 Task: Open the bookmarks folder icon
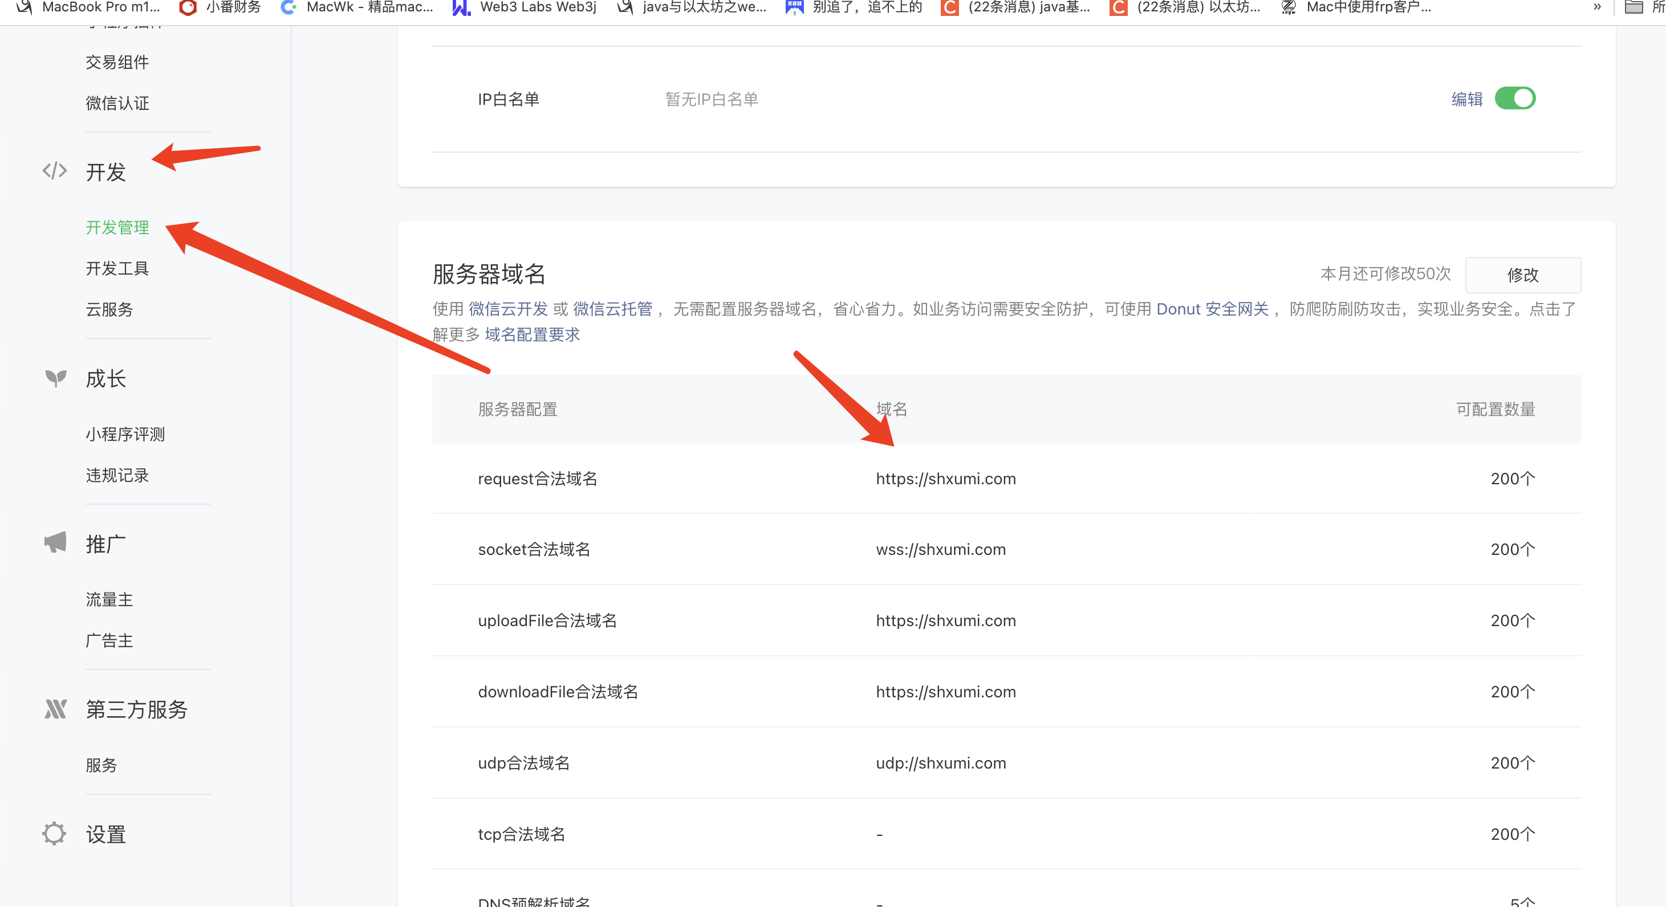coord(1634,7)
